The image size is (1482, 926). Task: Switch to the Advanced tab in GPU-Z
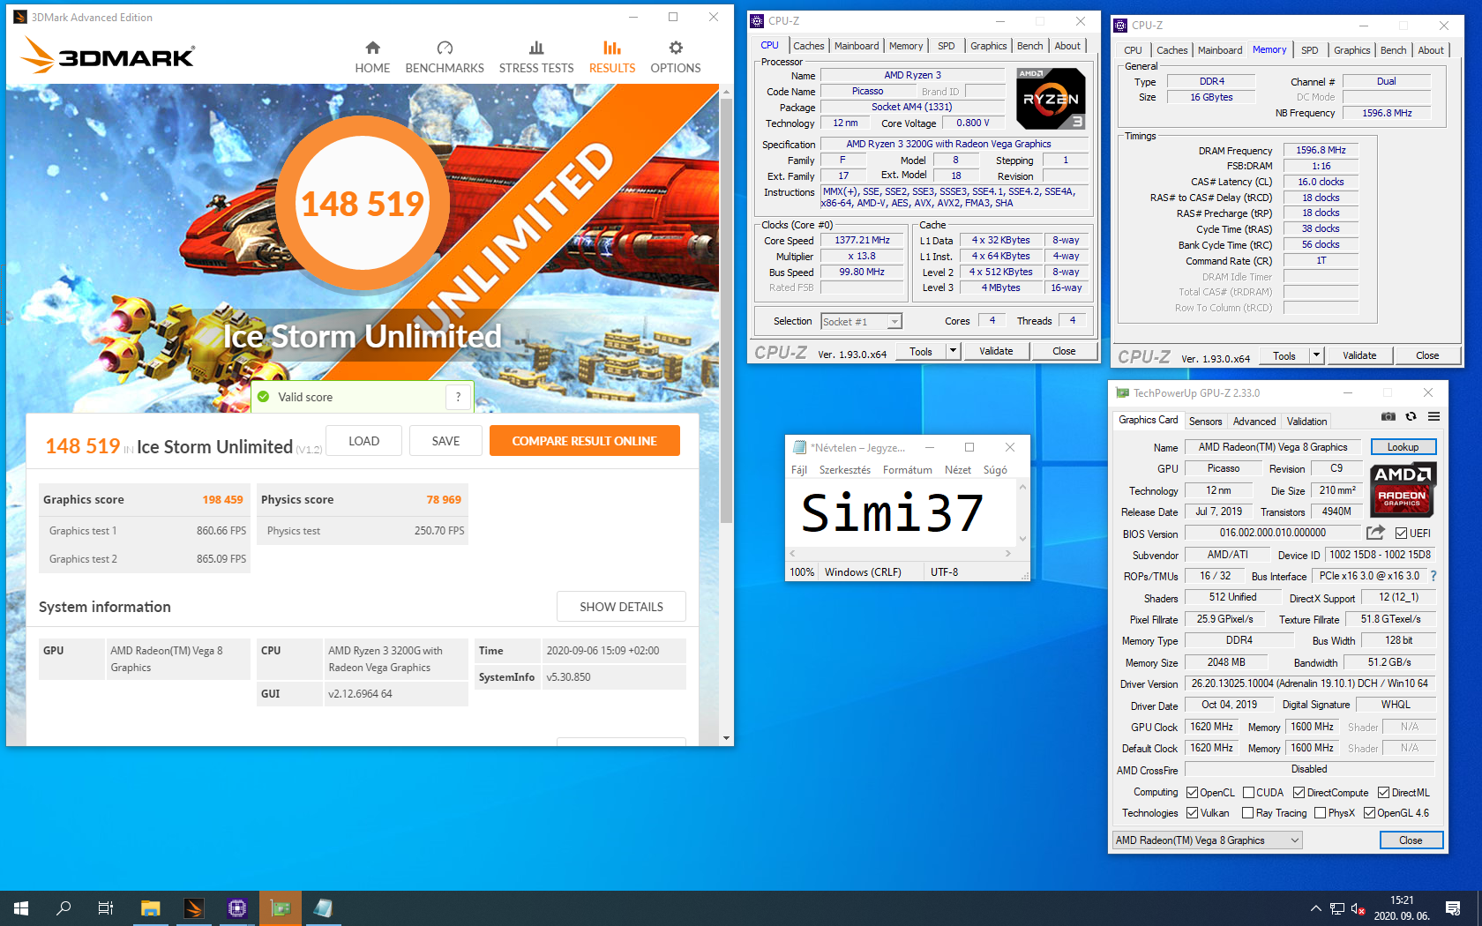(x=1254, y=422)
